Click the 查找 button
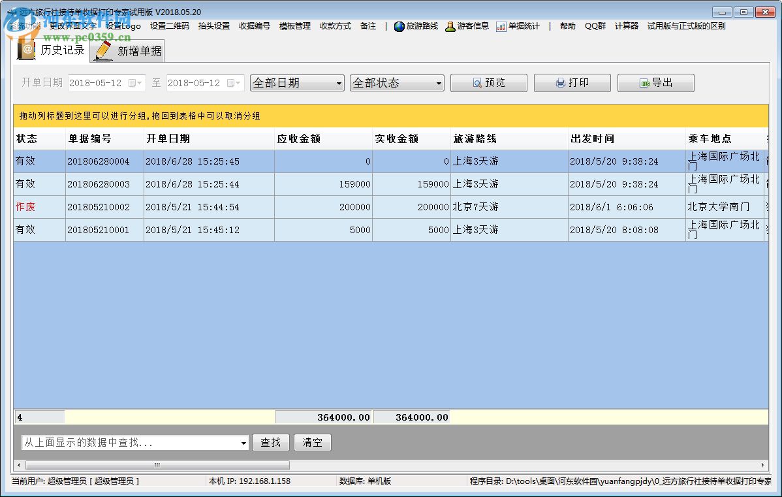 (271, 442)
